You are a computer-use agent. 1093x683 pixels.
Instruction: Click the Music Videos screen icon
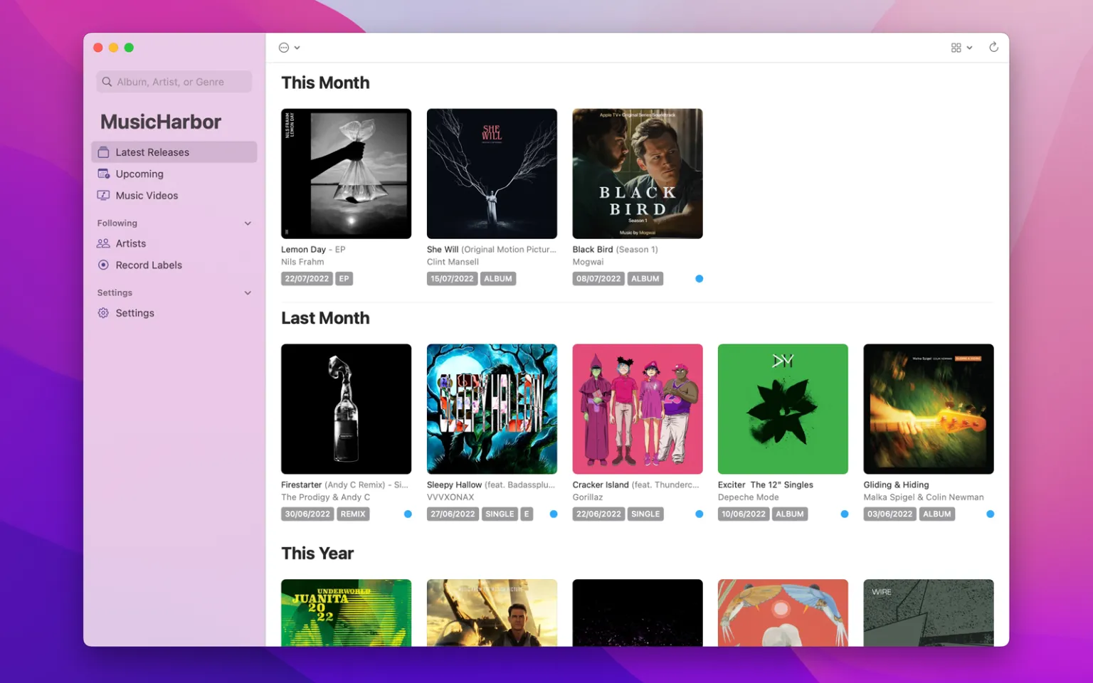pos(103,195)
